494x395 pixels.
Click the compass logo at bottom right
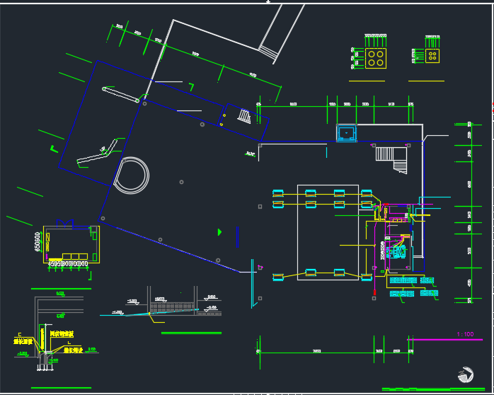466,375
